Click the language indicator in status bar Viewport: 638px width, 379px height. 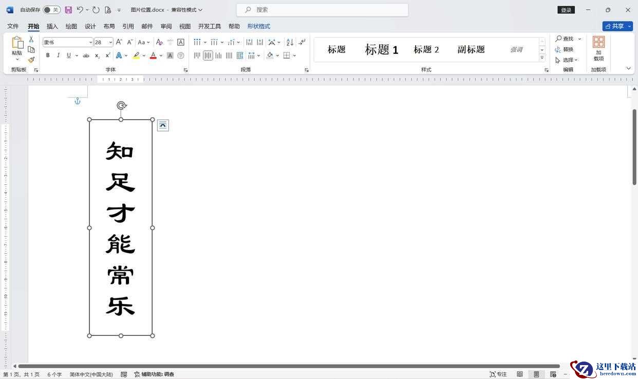(x=91, y=374)
